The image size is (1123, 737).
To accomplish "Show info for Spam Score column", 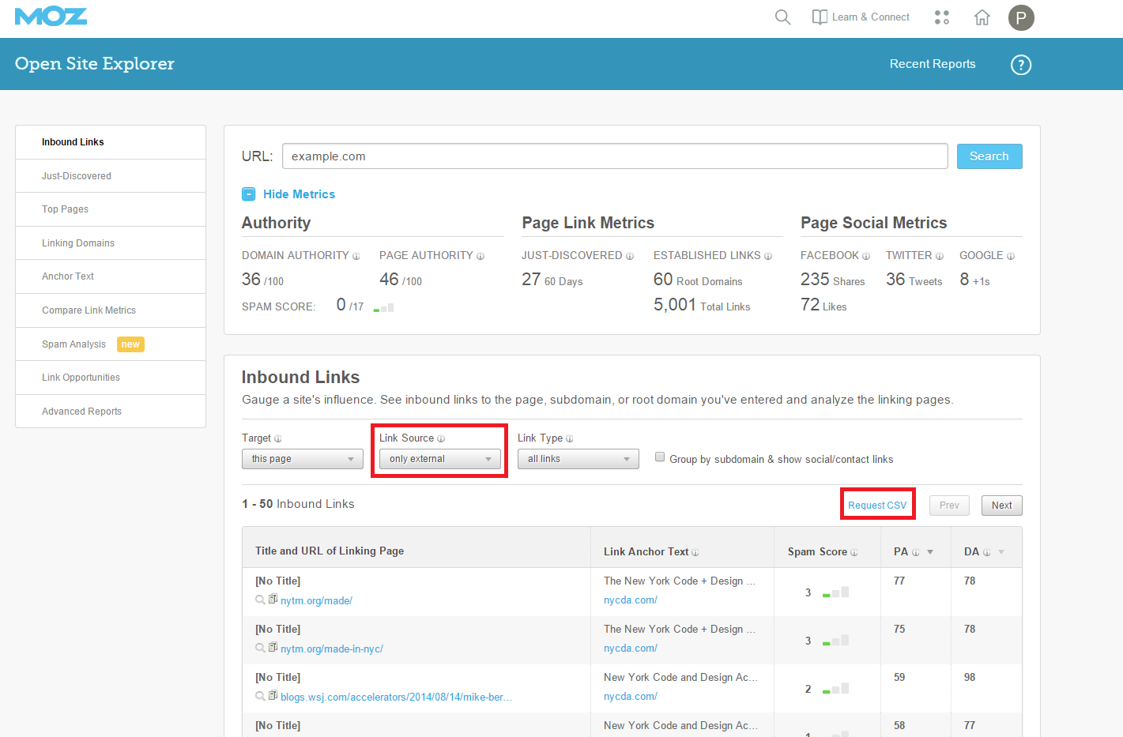I will (x=854, y=552).
